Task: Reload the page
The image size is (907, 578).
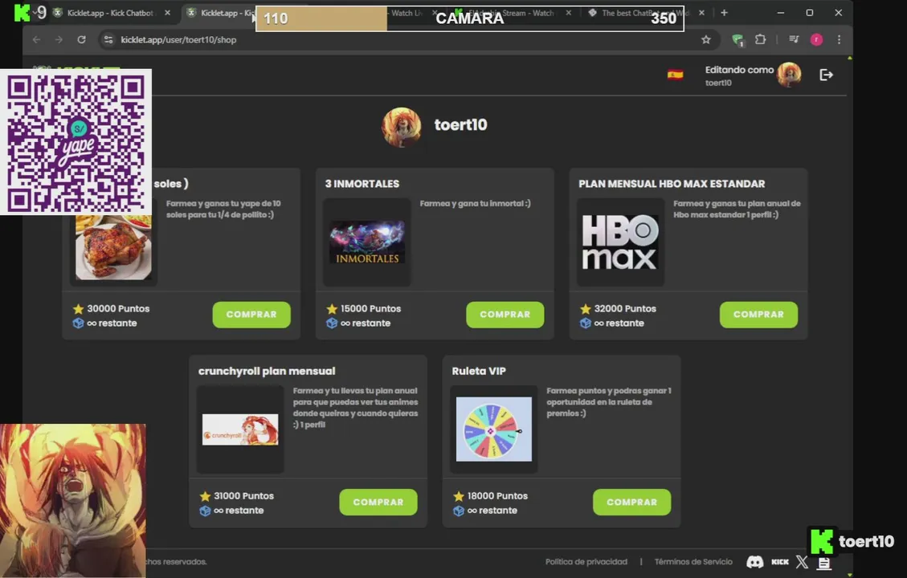Action: (82, 40)
